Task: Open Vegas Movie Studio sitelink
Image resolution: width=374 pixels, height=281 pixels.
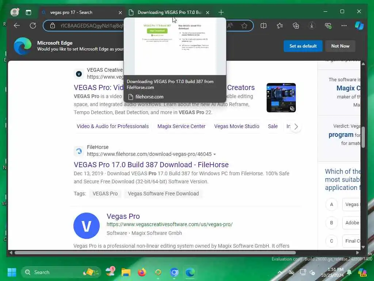Action: (237, 126)
